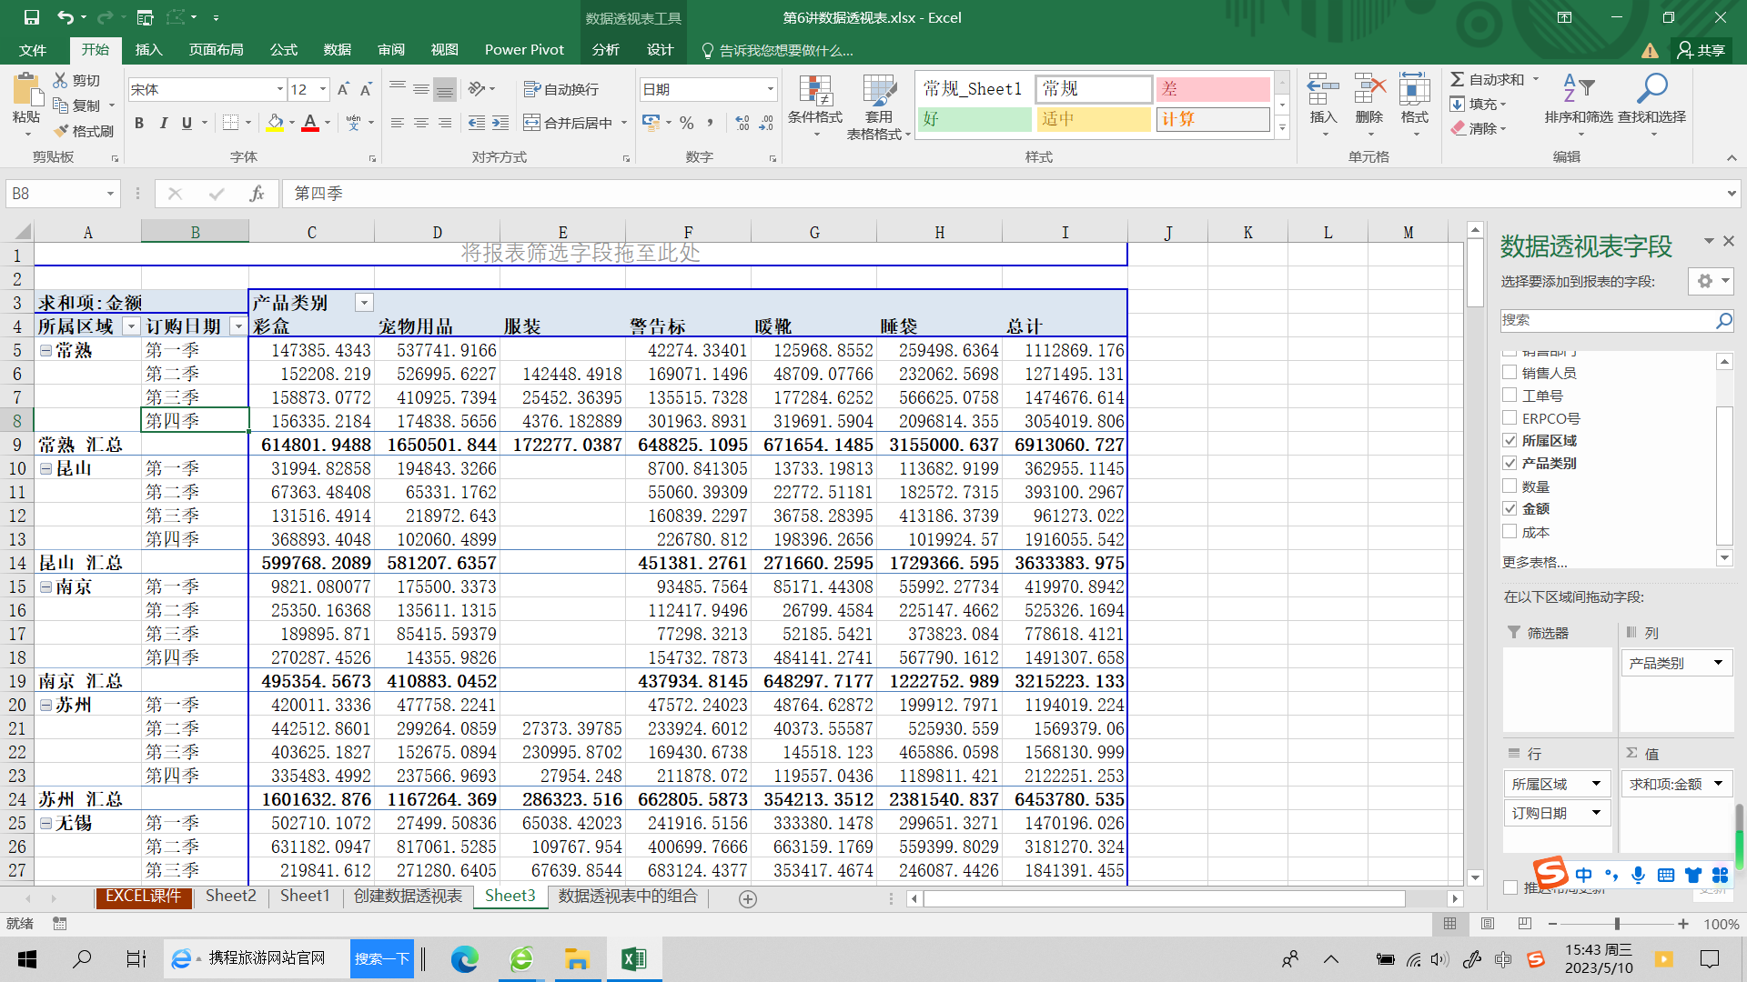1747x982 pixels.
Task: Click the field search (搜索) box
Action: (x=1617, y=320)
